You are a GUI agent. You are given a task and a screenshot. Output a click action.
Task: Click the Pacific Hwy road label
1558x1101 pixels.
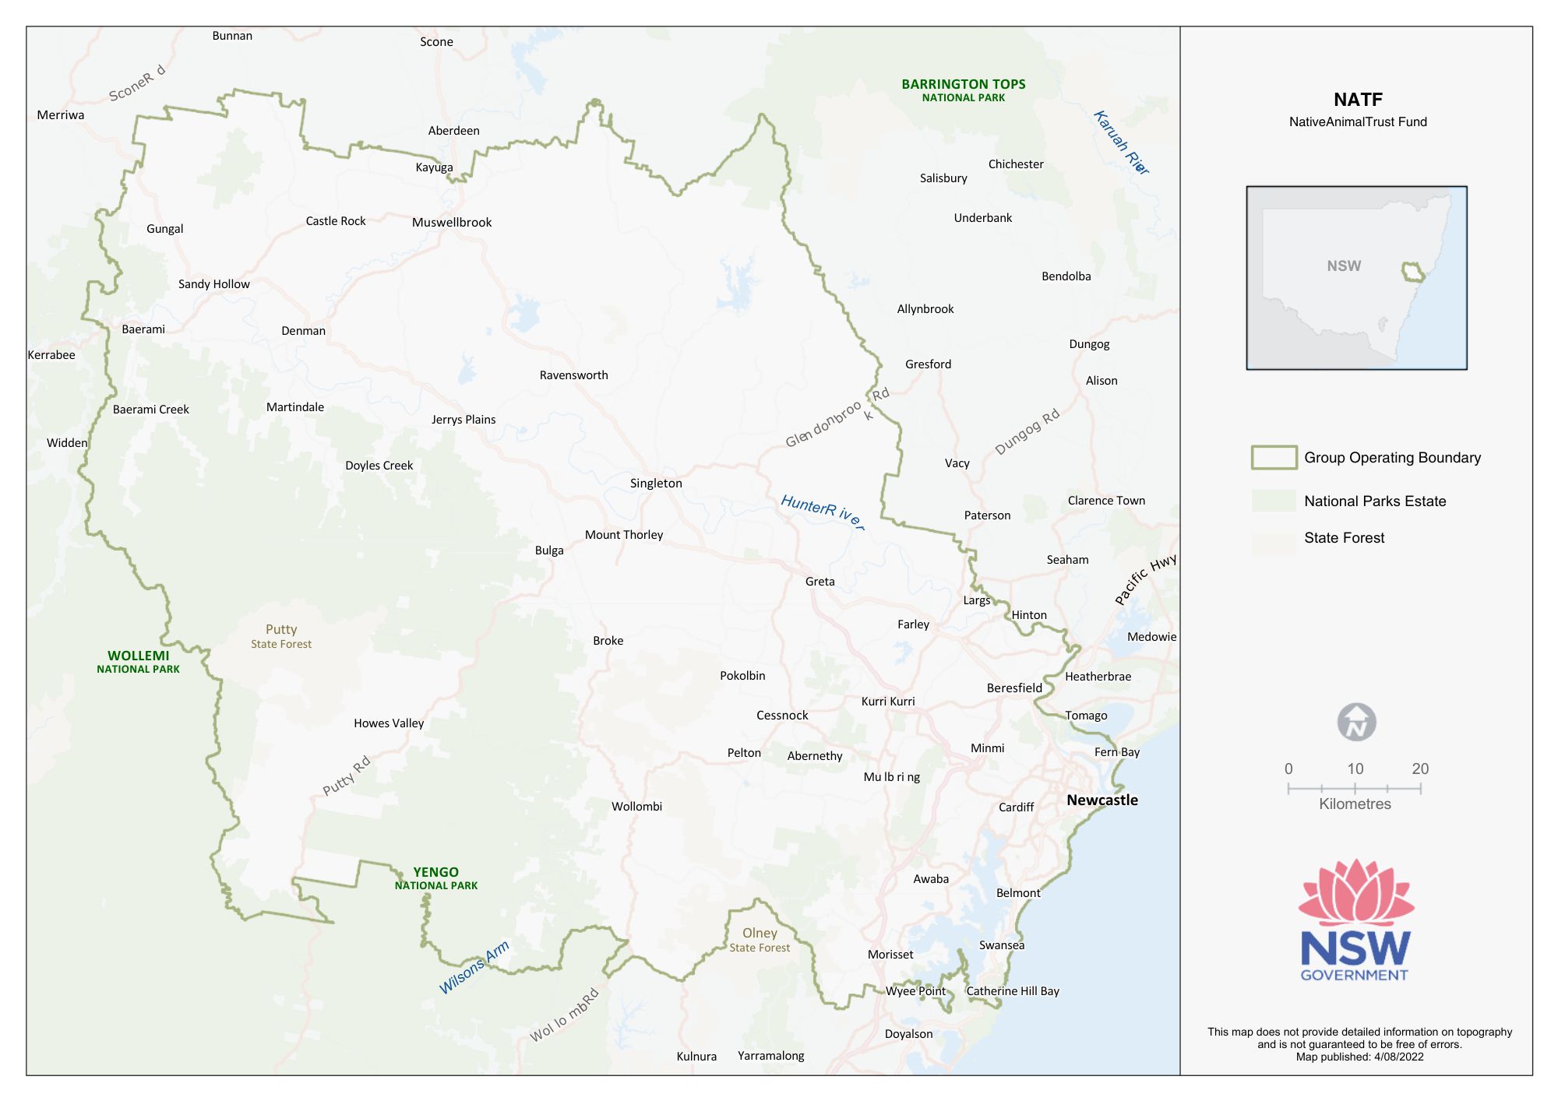1144,580
